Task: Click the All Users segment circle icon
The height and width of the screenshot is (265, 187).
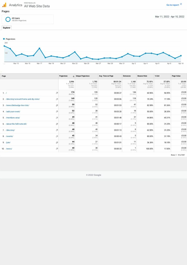Action: (x=8, y=19)
